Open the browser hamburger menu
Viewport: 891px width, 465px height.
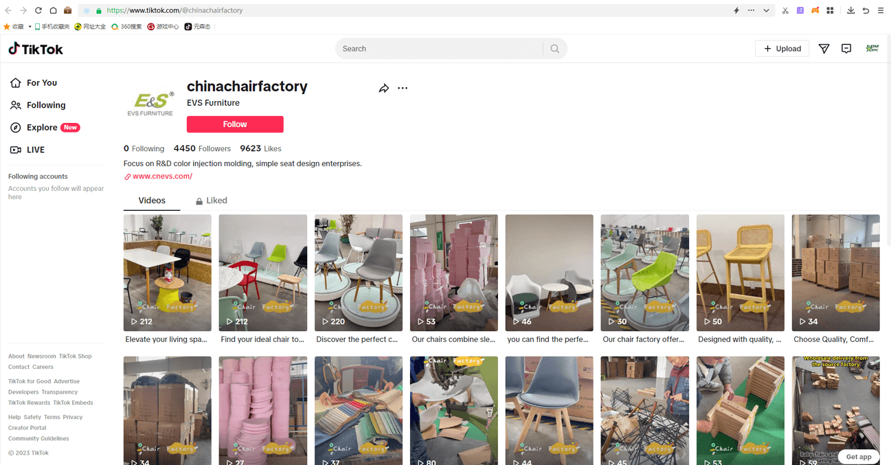(x=881, y=10)
